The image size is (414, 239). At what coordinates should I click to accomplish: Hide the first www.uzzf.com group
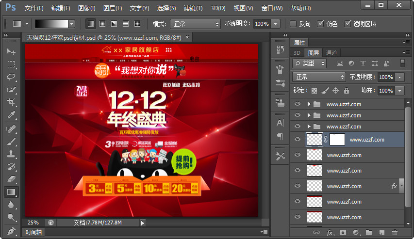[298, 104]
